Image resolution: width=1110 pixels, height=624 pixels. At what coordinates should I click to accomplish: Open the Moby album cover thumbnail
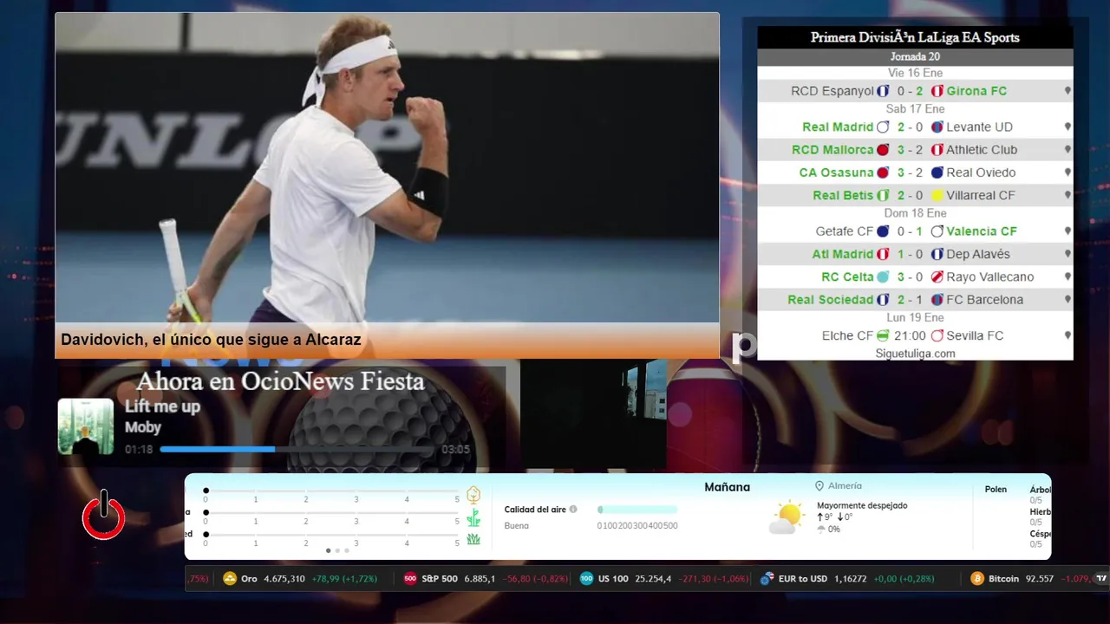85,426
